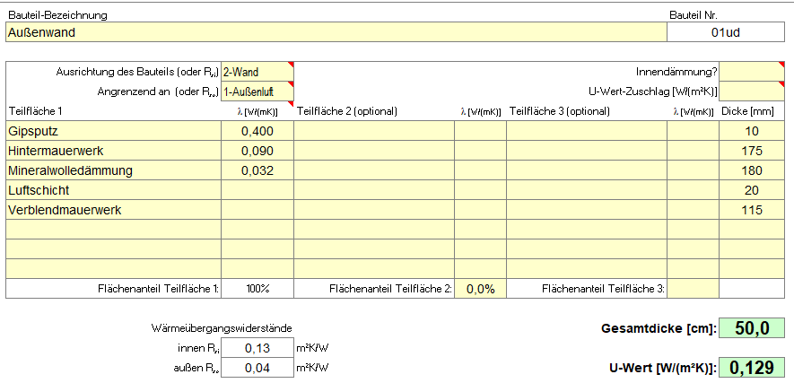This screenshot has height=383, width=794.
Task: Select the Mineralwolledämmung layer cell
Action: (113, 170)
